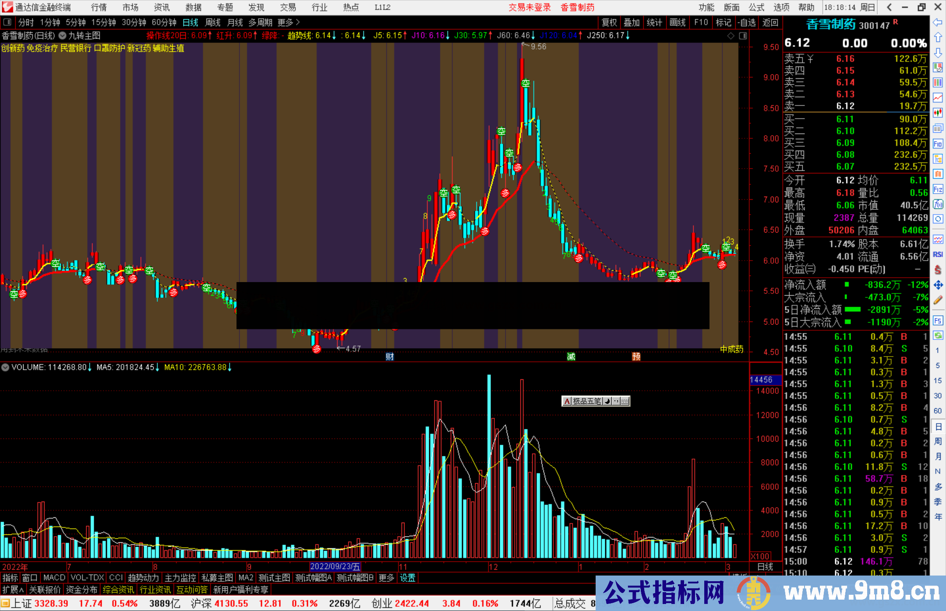This screenshot has width=946, height=611.
Task: Toggle the side panel icon beside 分时
Action: click(x=7, y=22)
